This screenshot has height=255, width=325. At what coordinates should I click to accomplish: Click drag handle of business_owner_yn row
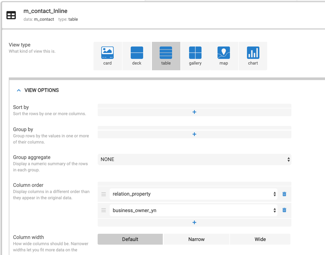(104, 210)
